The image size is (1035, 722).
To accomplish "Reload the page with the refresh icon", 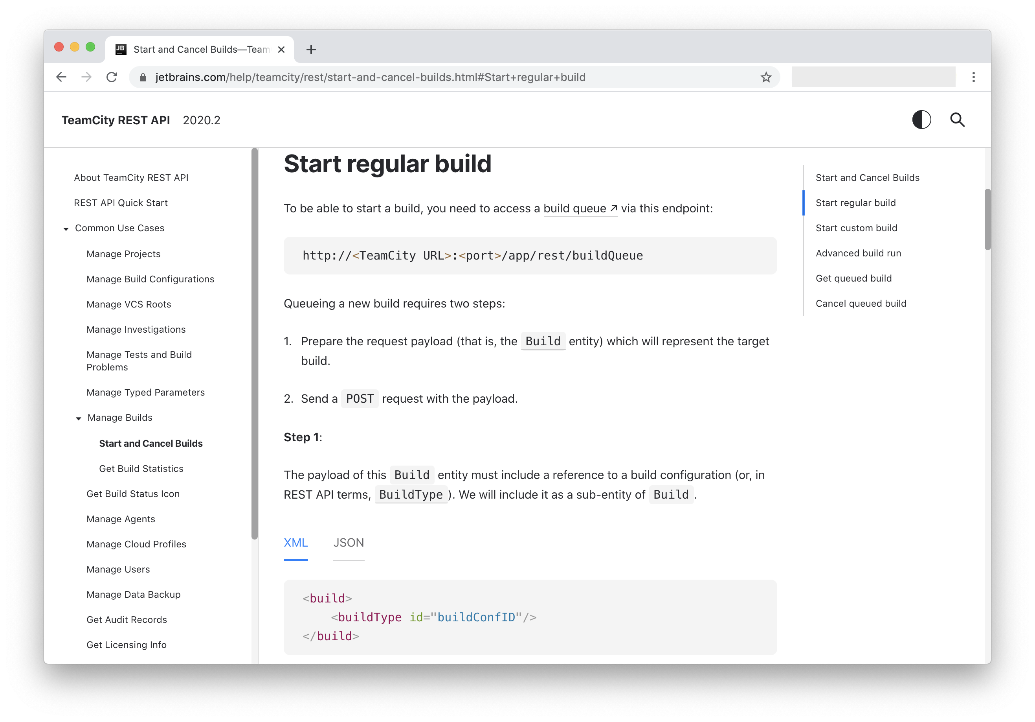I will [112, 77].
